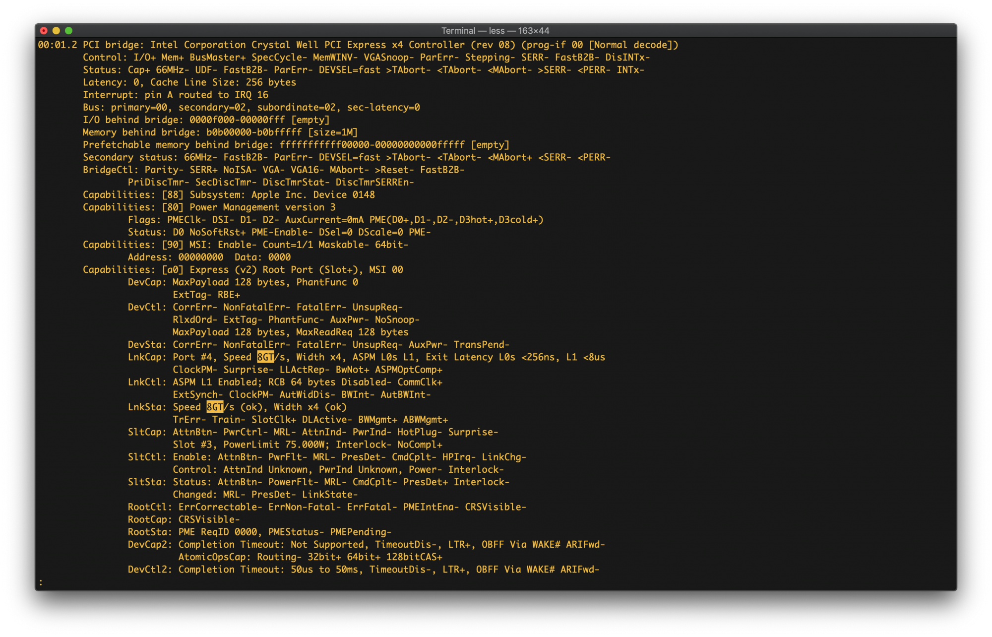This screenshot has height=637, width=992.
Task: Click the DevCtl2 Completion Timeout line
Action: coord(364,569)
